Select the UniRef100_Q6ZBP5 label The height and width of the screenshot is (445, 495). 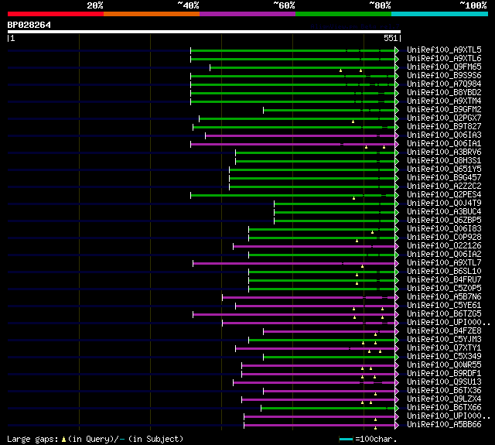click(444, 221)
